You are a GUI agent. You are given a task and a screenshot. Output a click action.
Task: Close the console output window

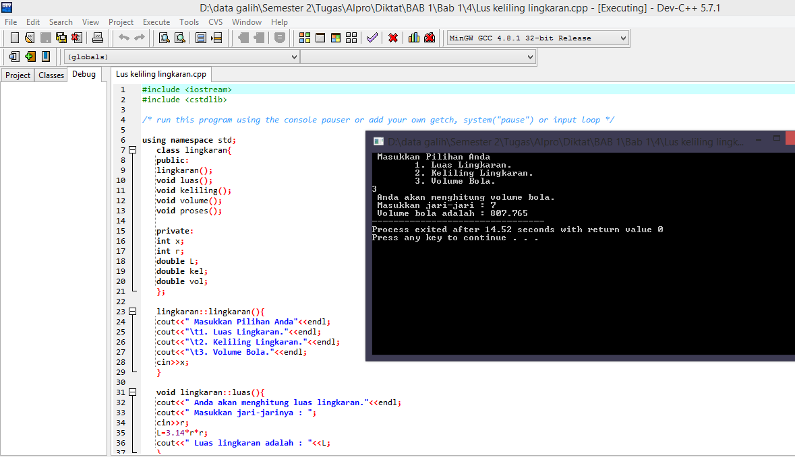790,138
